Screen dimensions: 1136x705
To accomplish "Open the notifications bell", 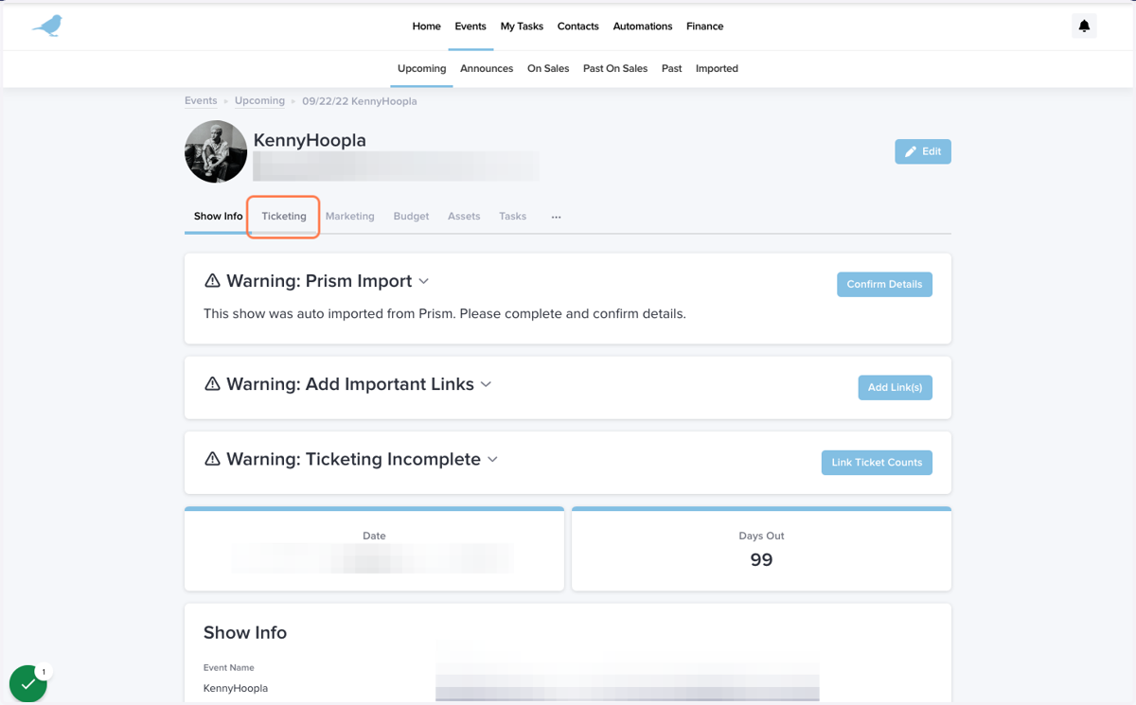I will 1084,26.
